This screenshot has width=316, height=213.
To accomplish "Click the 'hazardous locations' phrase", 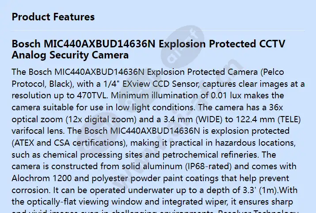I will pos(255,143).
